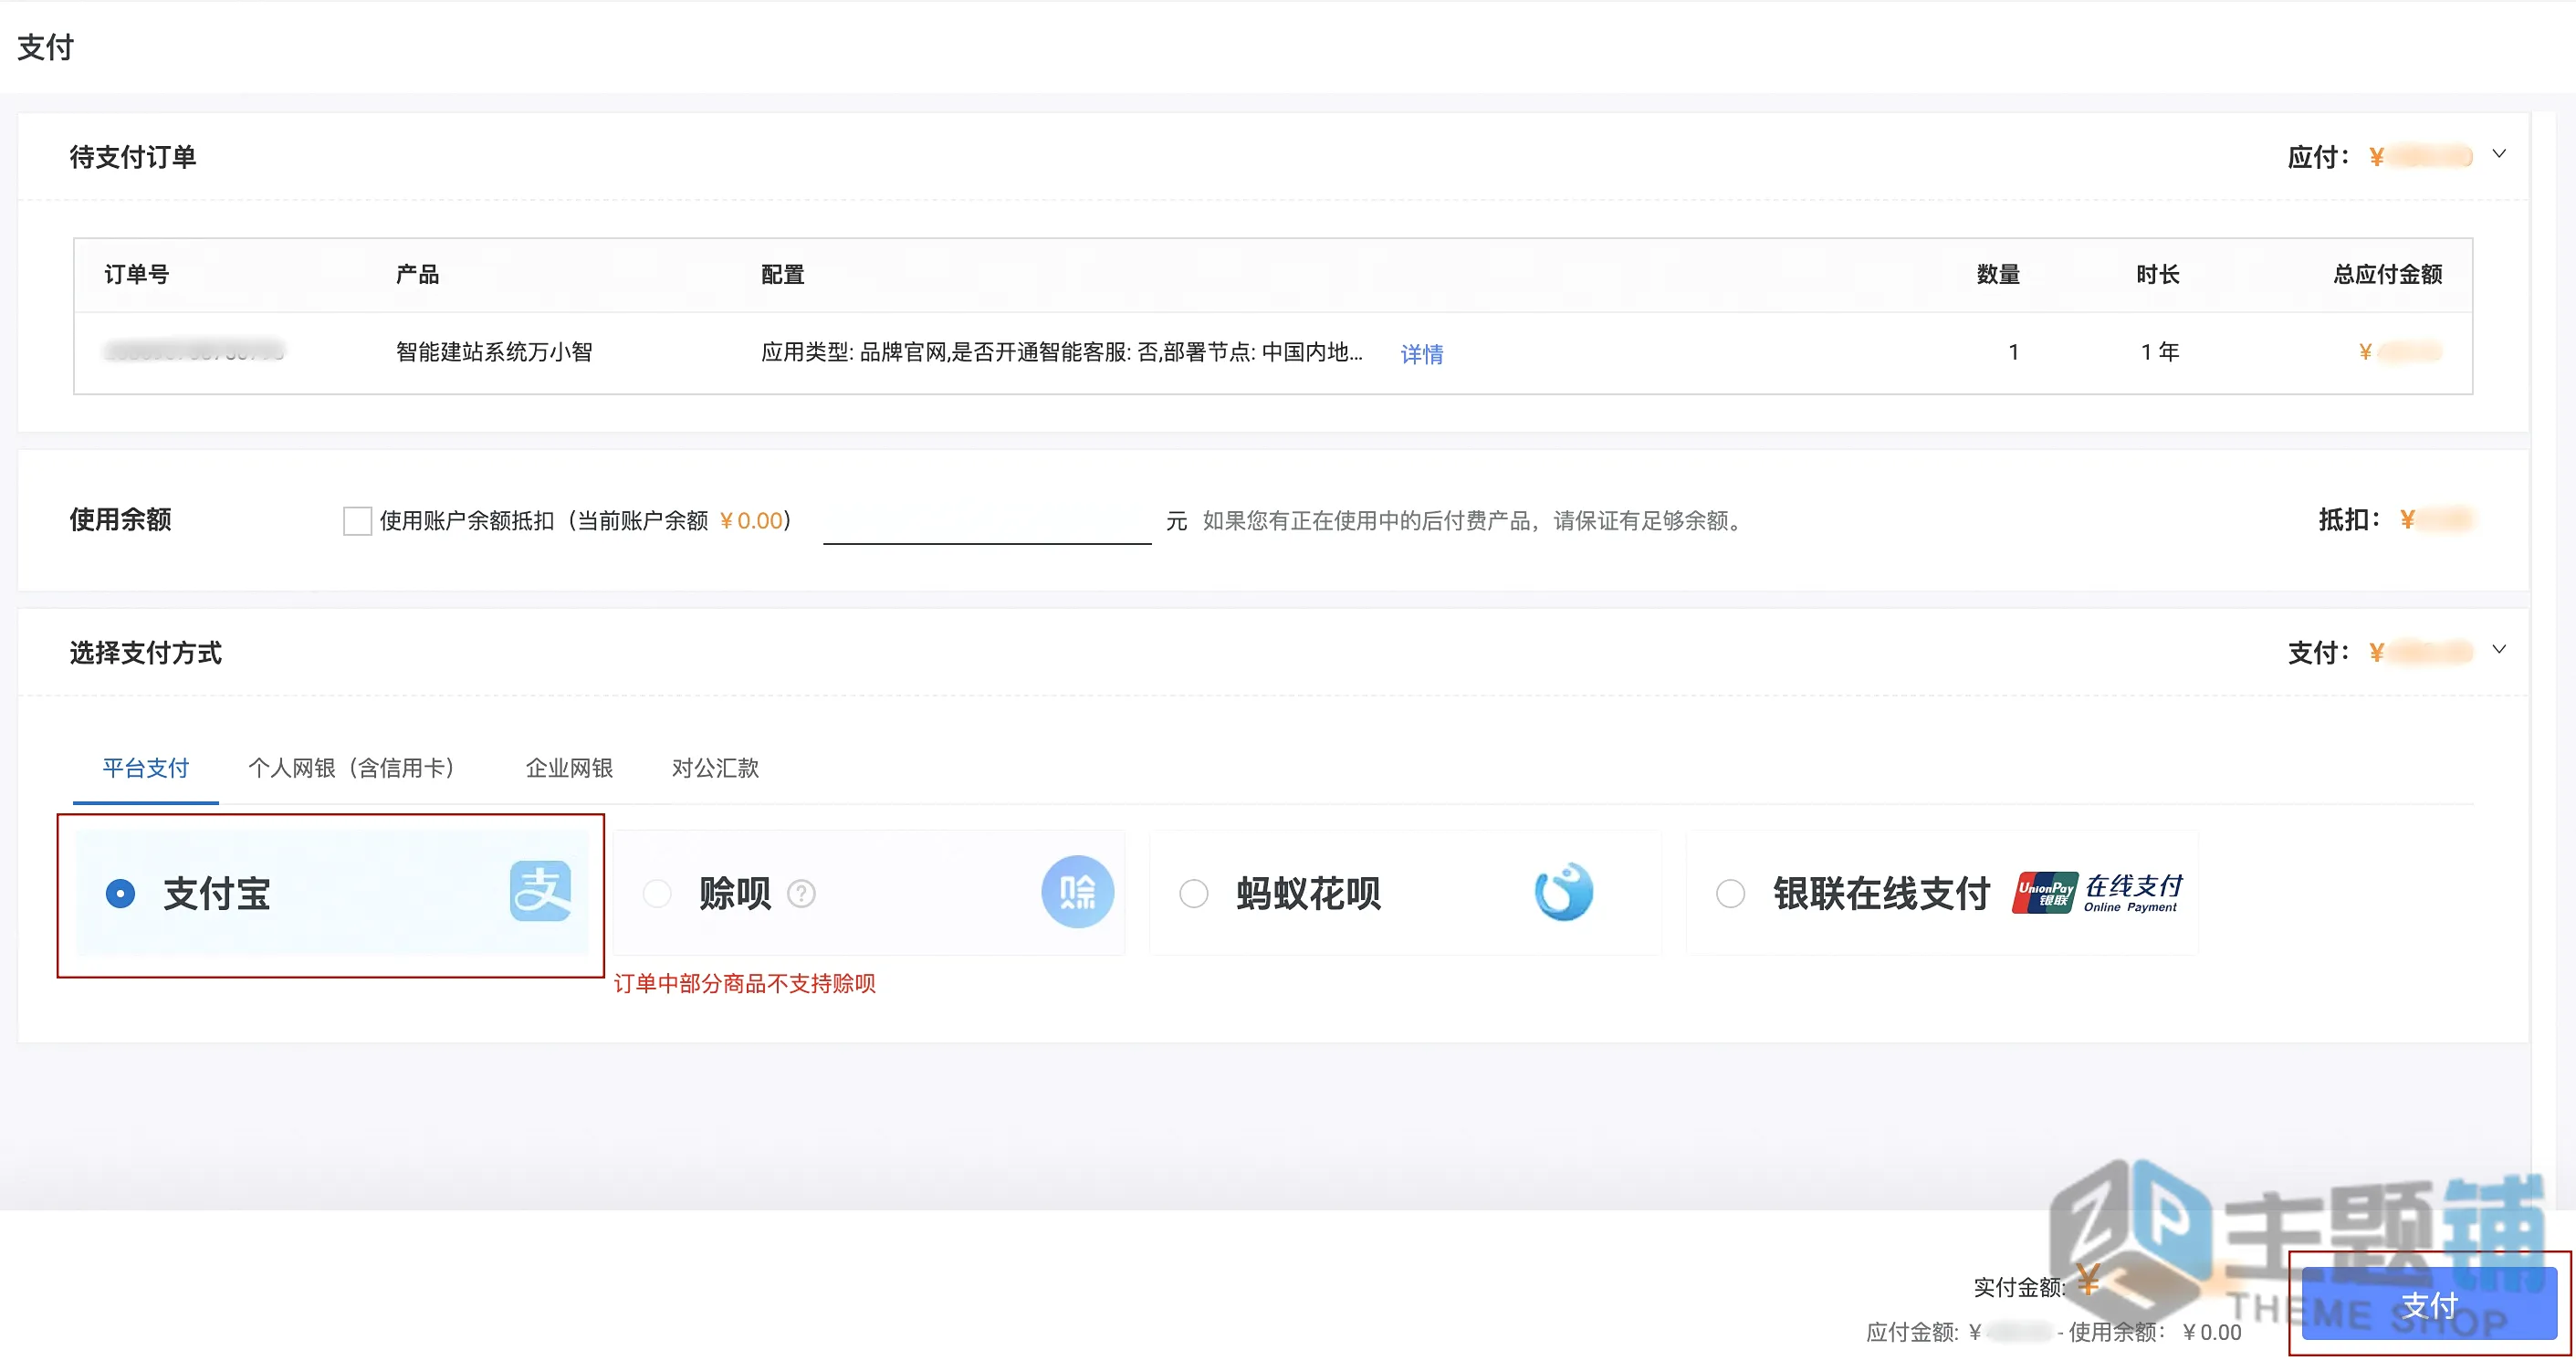Choose the 蚂蚁花呗 radio option
Image resolution: width=2576 pixels, height=1371 pixels.
[x=1194, y=893]
